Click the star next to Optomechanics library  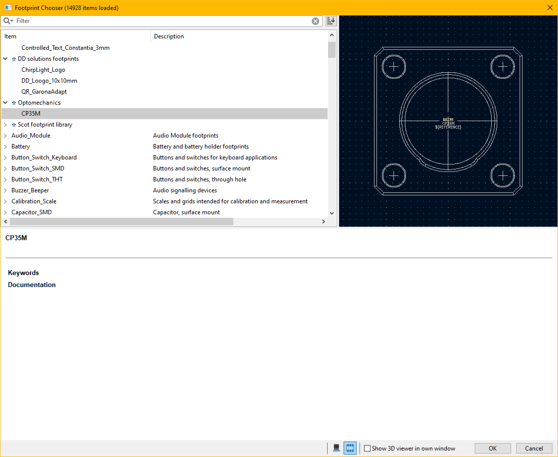point(14,103)
